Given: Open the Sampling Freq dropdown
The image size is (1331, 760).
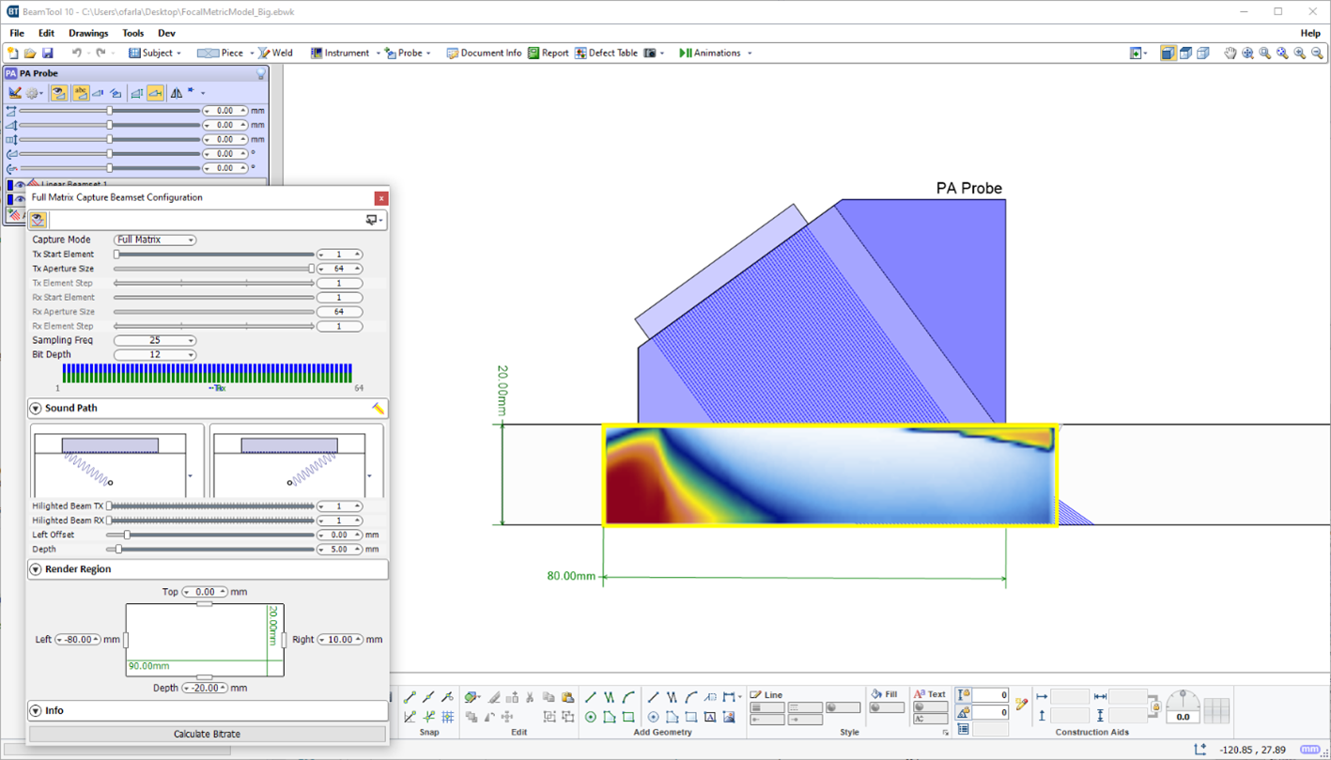Looking at the screenshot, I should 155,340.
